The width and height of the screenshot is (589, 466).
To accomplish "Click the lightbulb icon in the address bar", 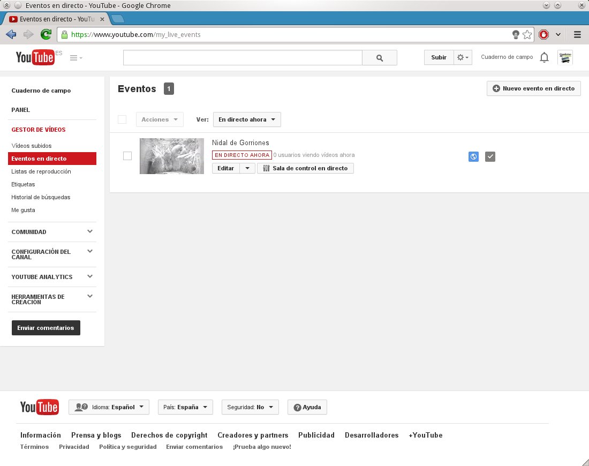I will pyautogui.click(x=516, y=35).
